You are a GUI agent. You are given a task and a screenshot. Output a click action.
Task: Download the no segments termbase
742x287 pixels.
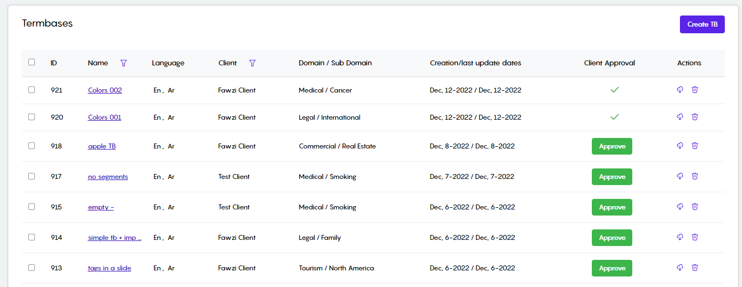click(680, 176)
